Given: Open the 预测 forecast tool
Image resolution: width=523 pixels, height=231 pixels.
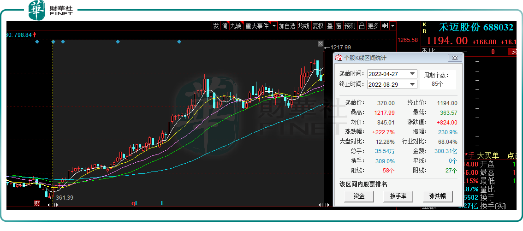Looking at the screenshot, I should [x=350, y=26].
